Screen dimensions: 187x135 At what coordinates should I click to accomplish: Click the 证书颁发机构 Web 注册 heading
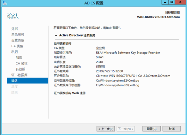coord(70,93)
